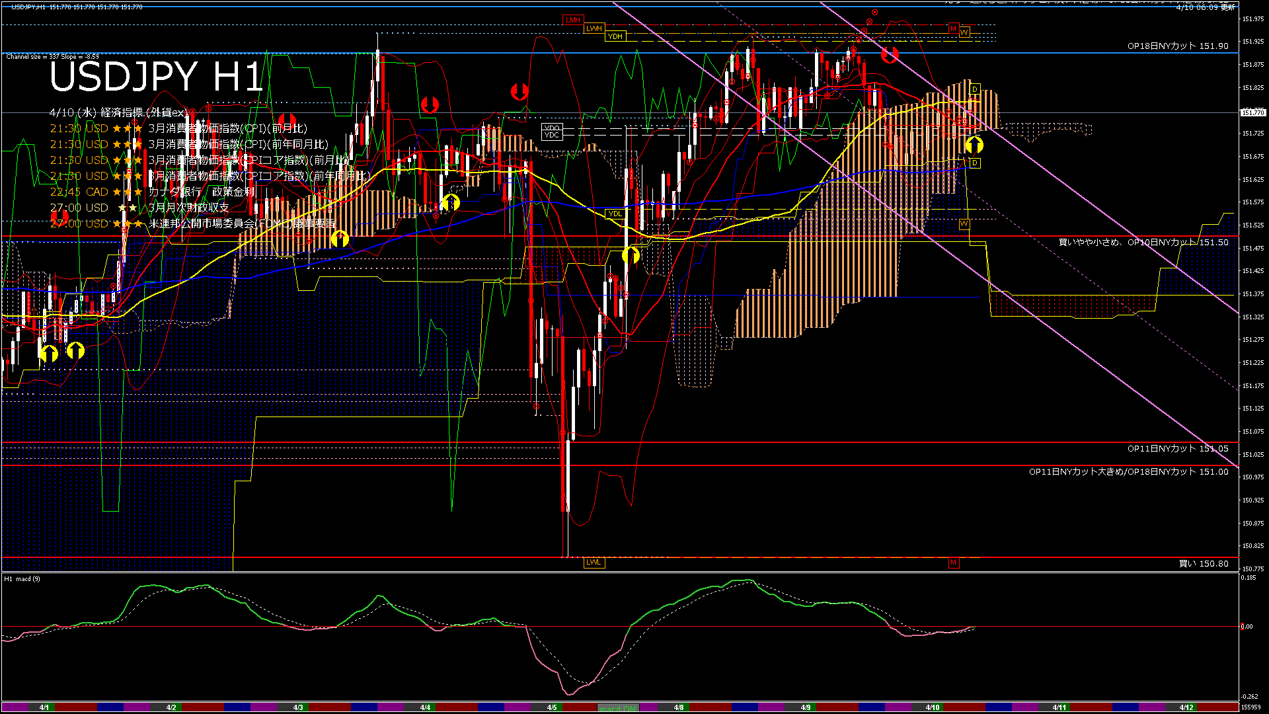Click the 4/10 06:09 更新 timestamp
Screen dimensions: 1269x714
point(1206,7)
